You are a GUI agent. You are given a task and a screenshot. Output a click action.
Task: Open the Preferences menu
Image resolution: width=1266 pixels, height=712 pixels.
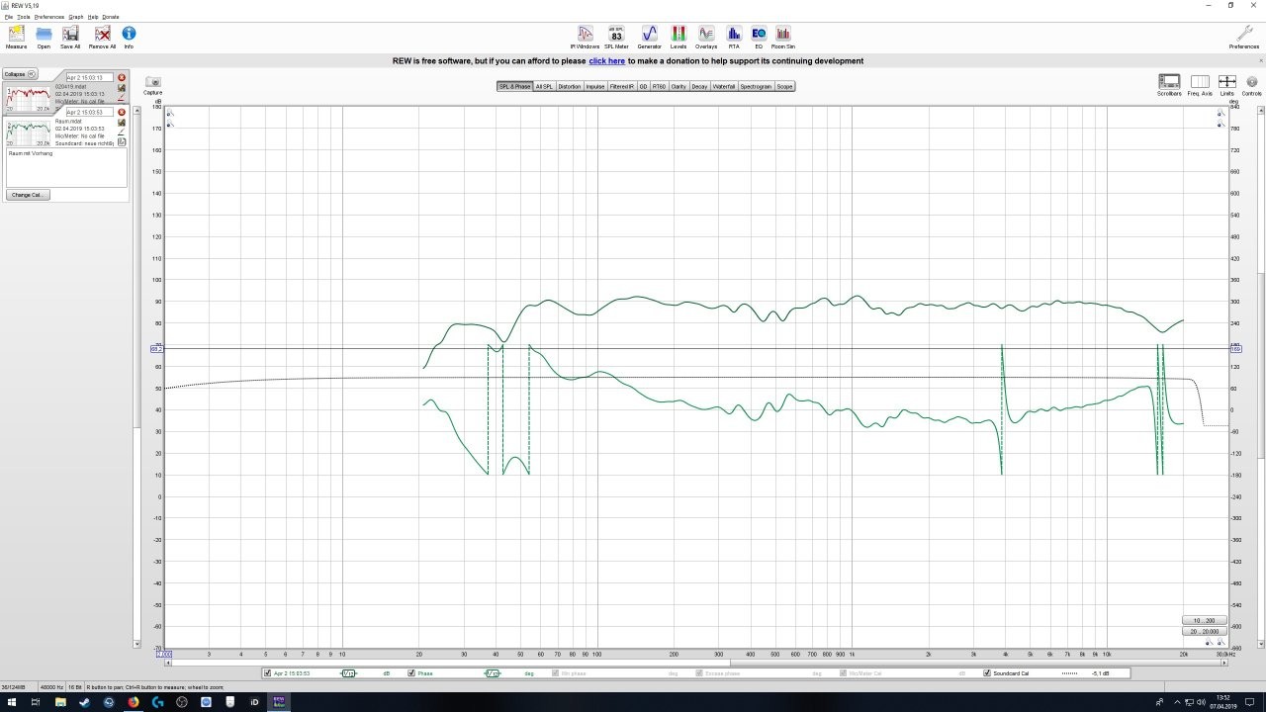[x=48, y=17]
